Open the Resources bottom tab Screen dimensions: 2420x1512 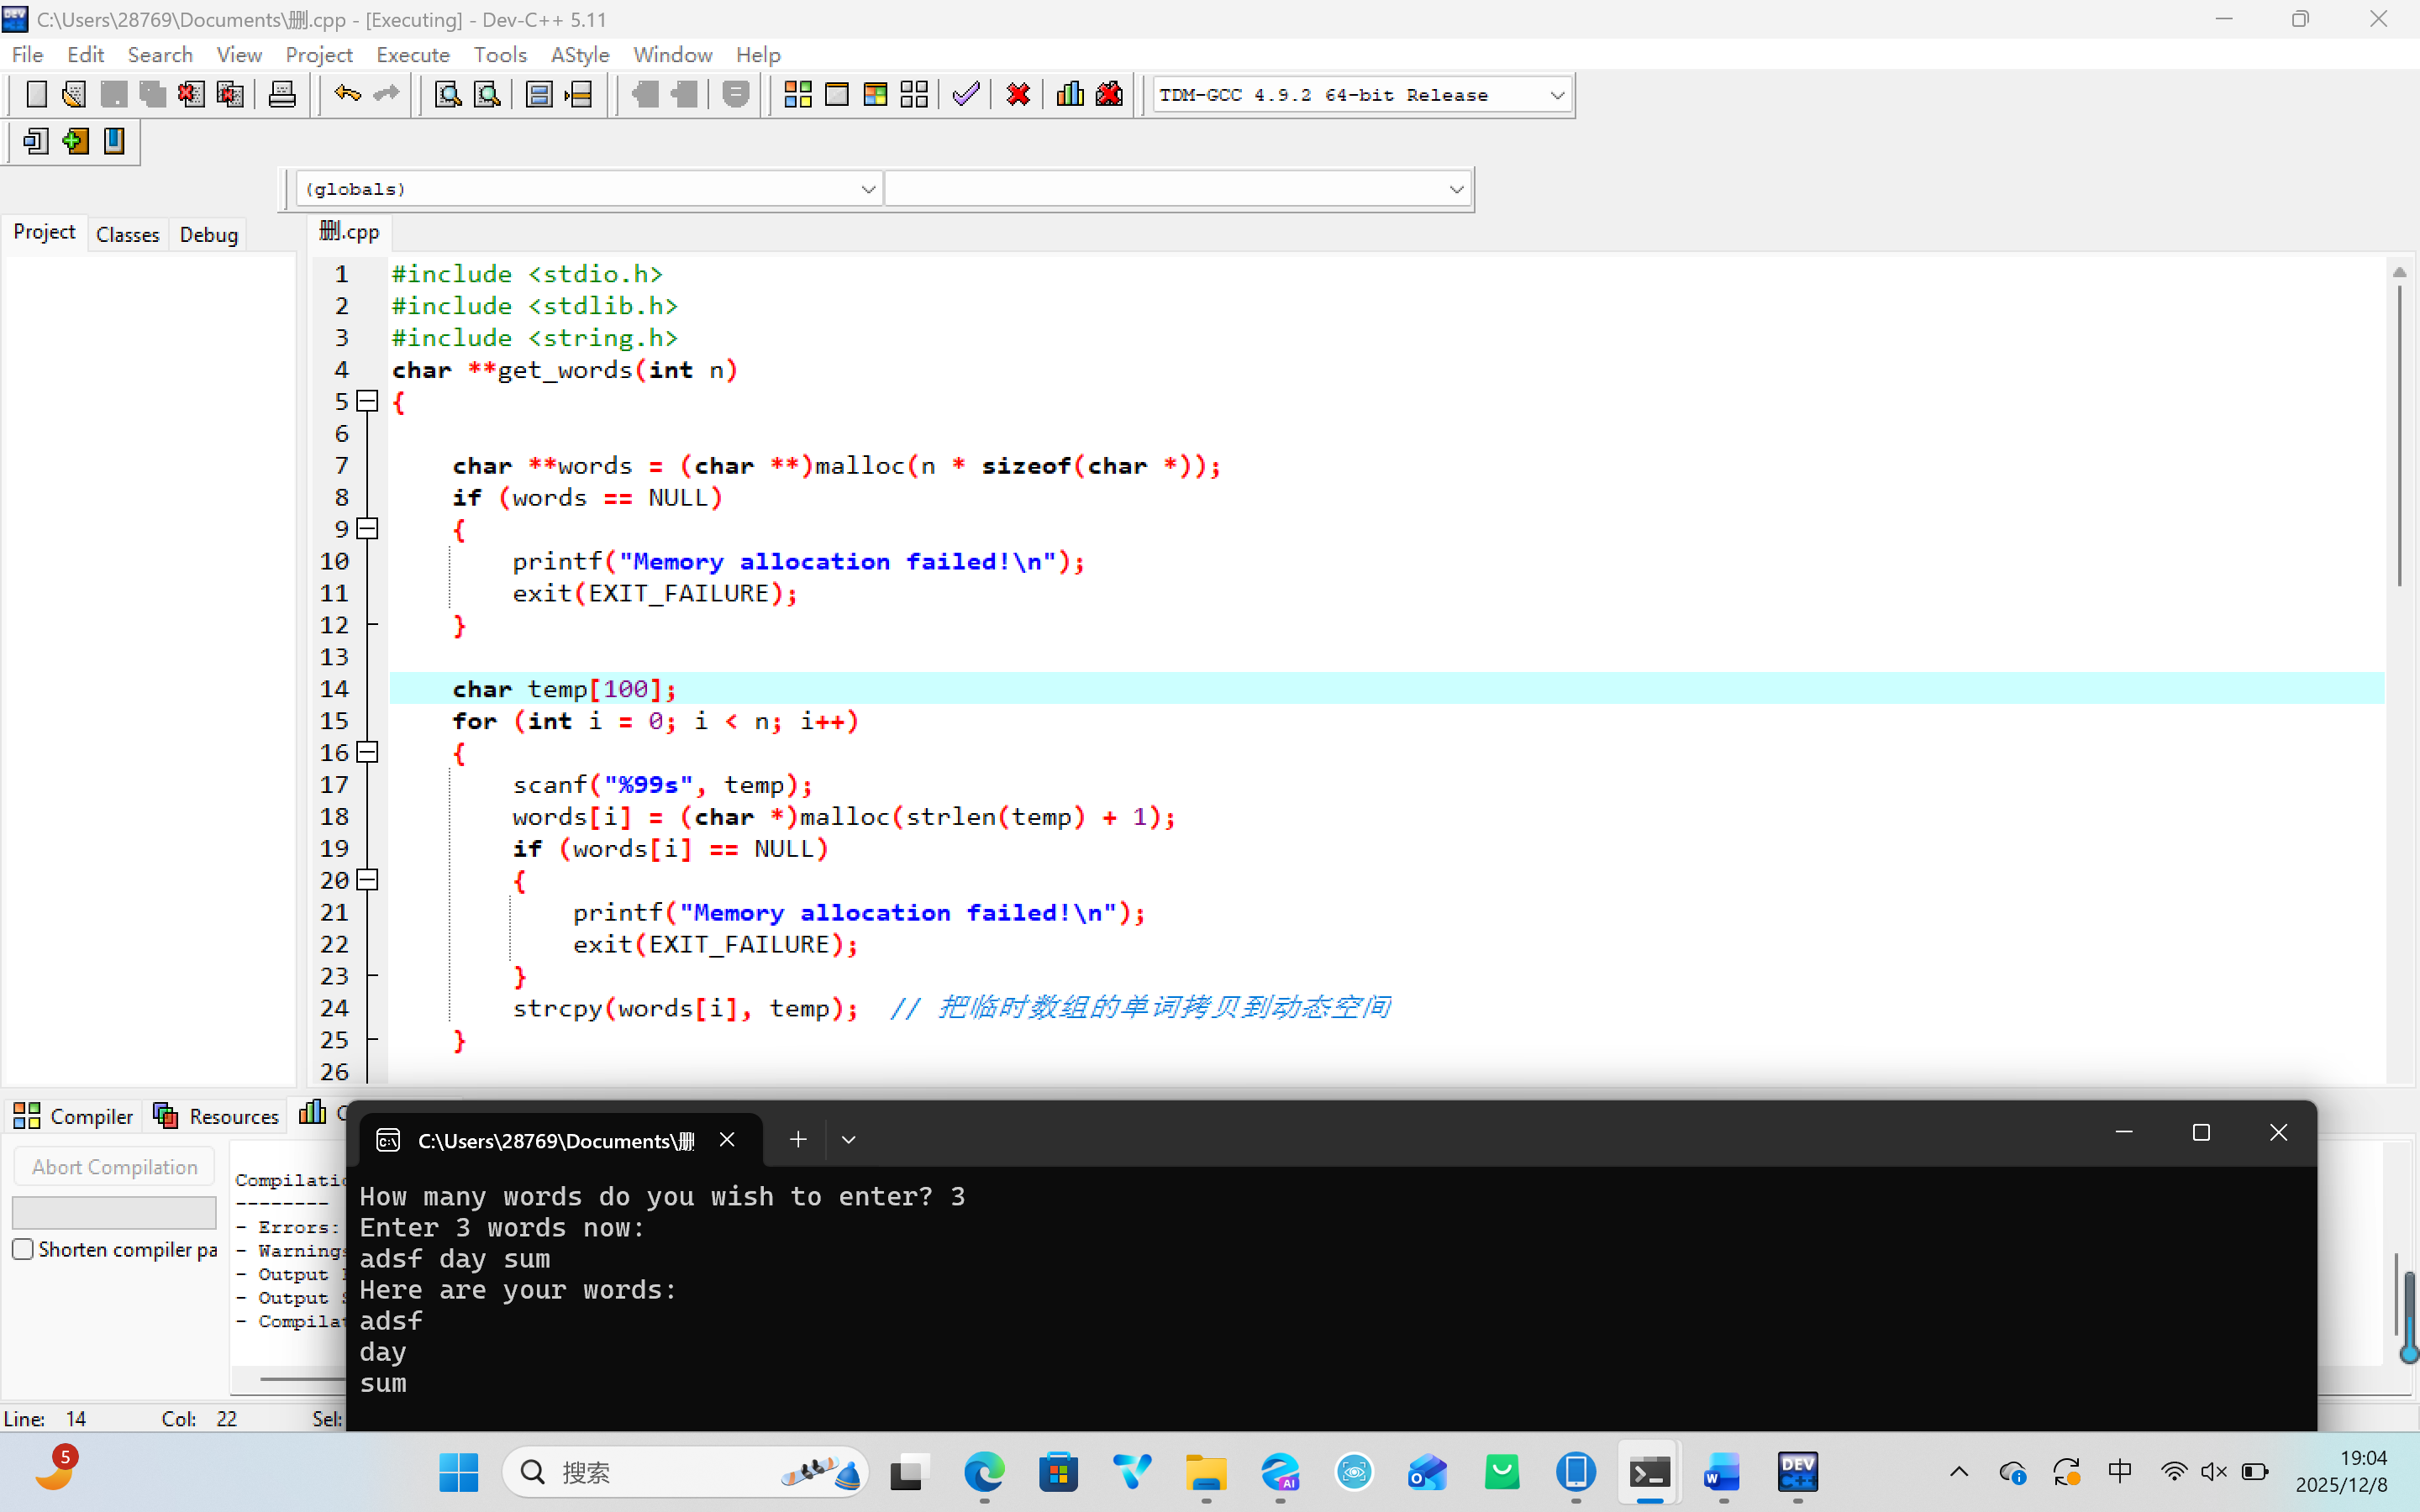pyautogui.click(x=216, y=1116)
